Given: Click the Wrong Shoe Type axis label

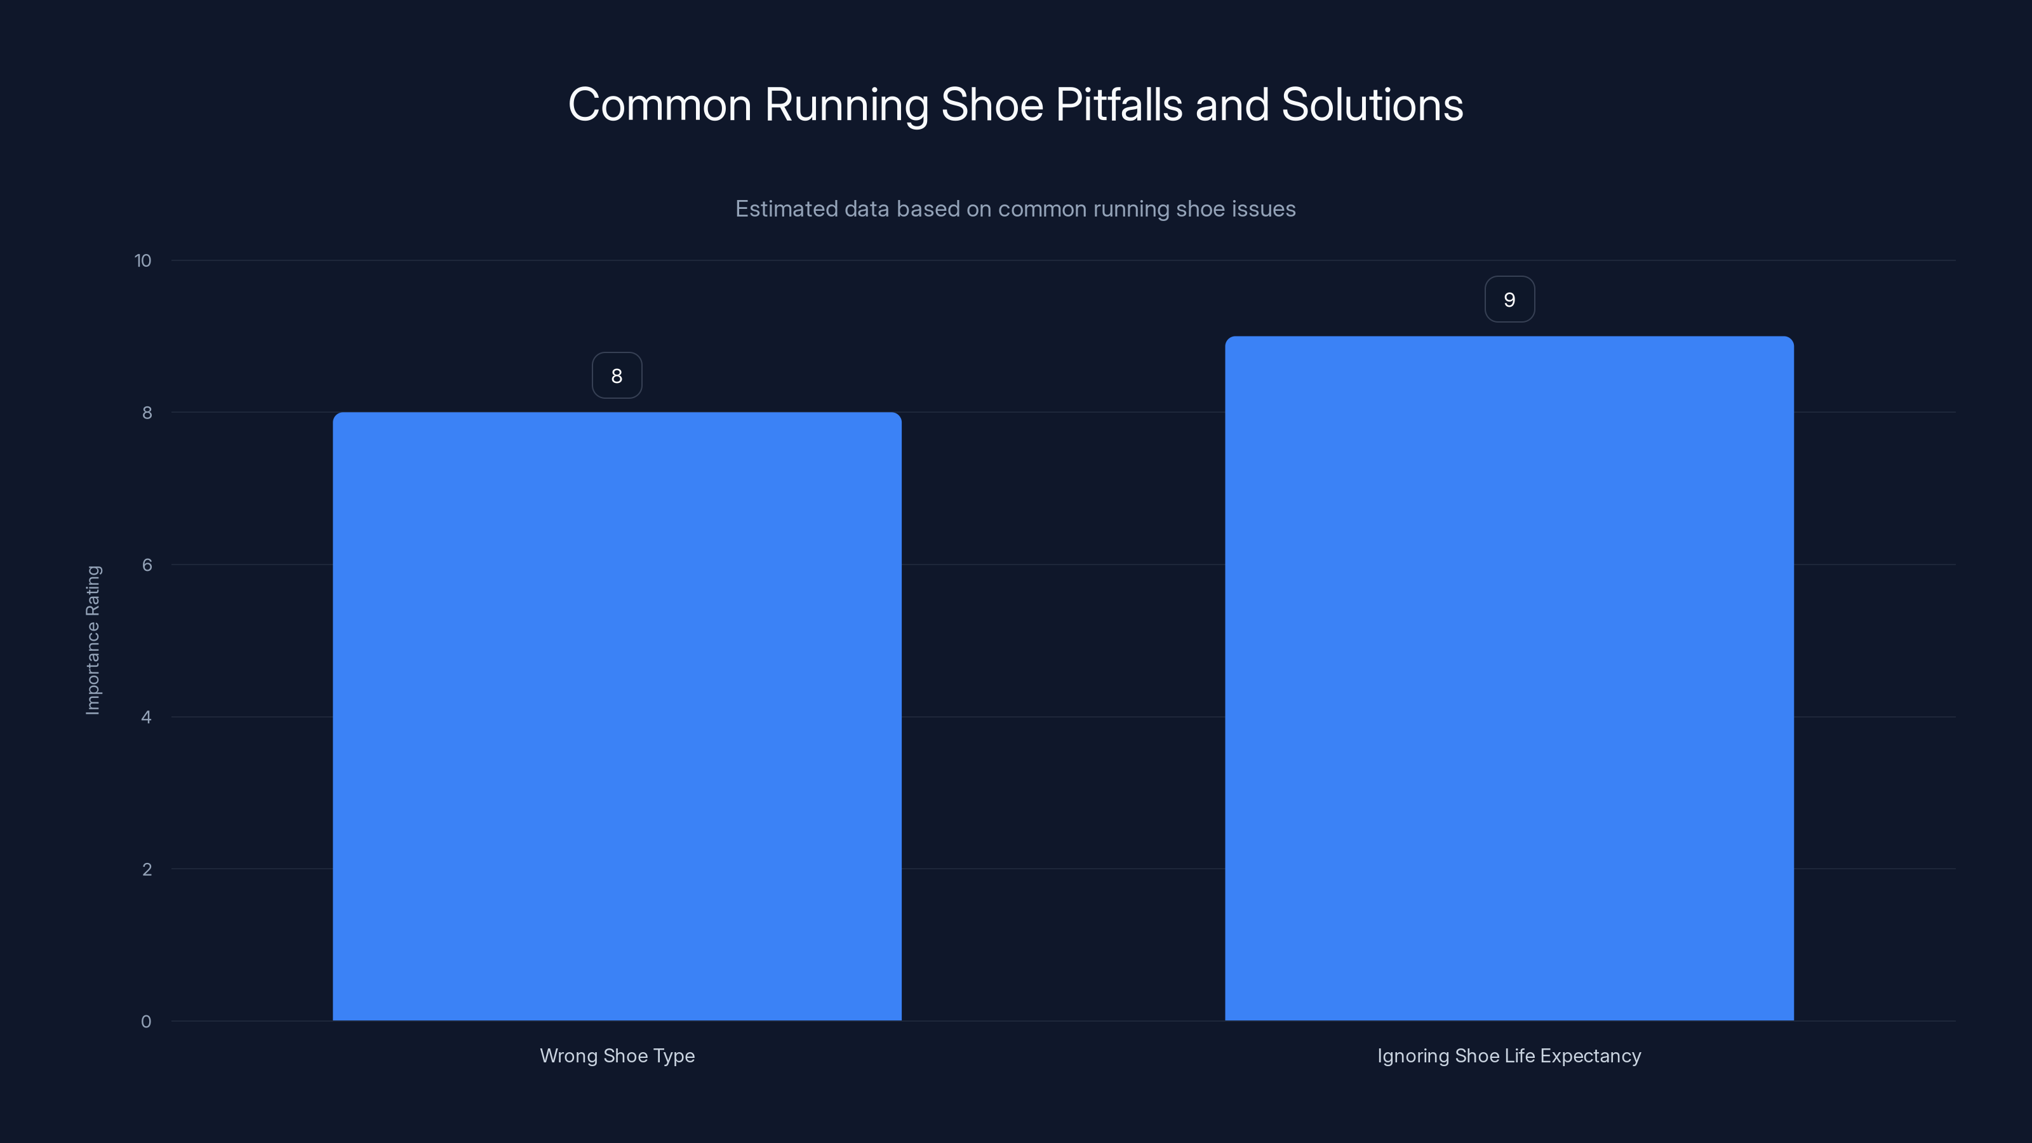Looking at the screenshot, I should click(x=617, y=1055).
